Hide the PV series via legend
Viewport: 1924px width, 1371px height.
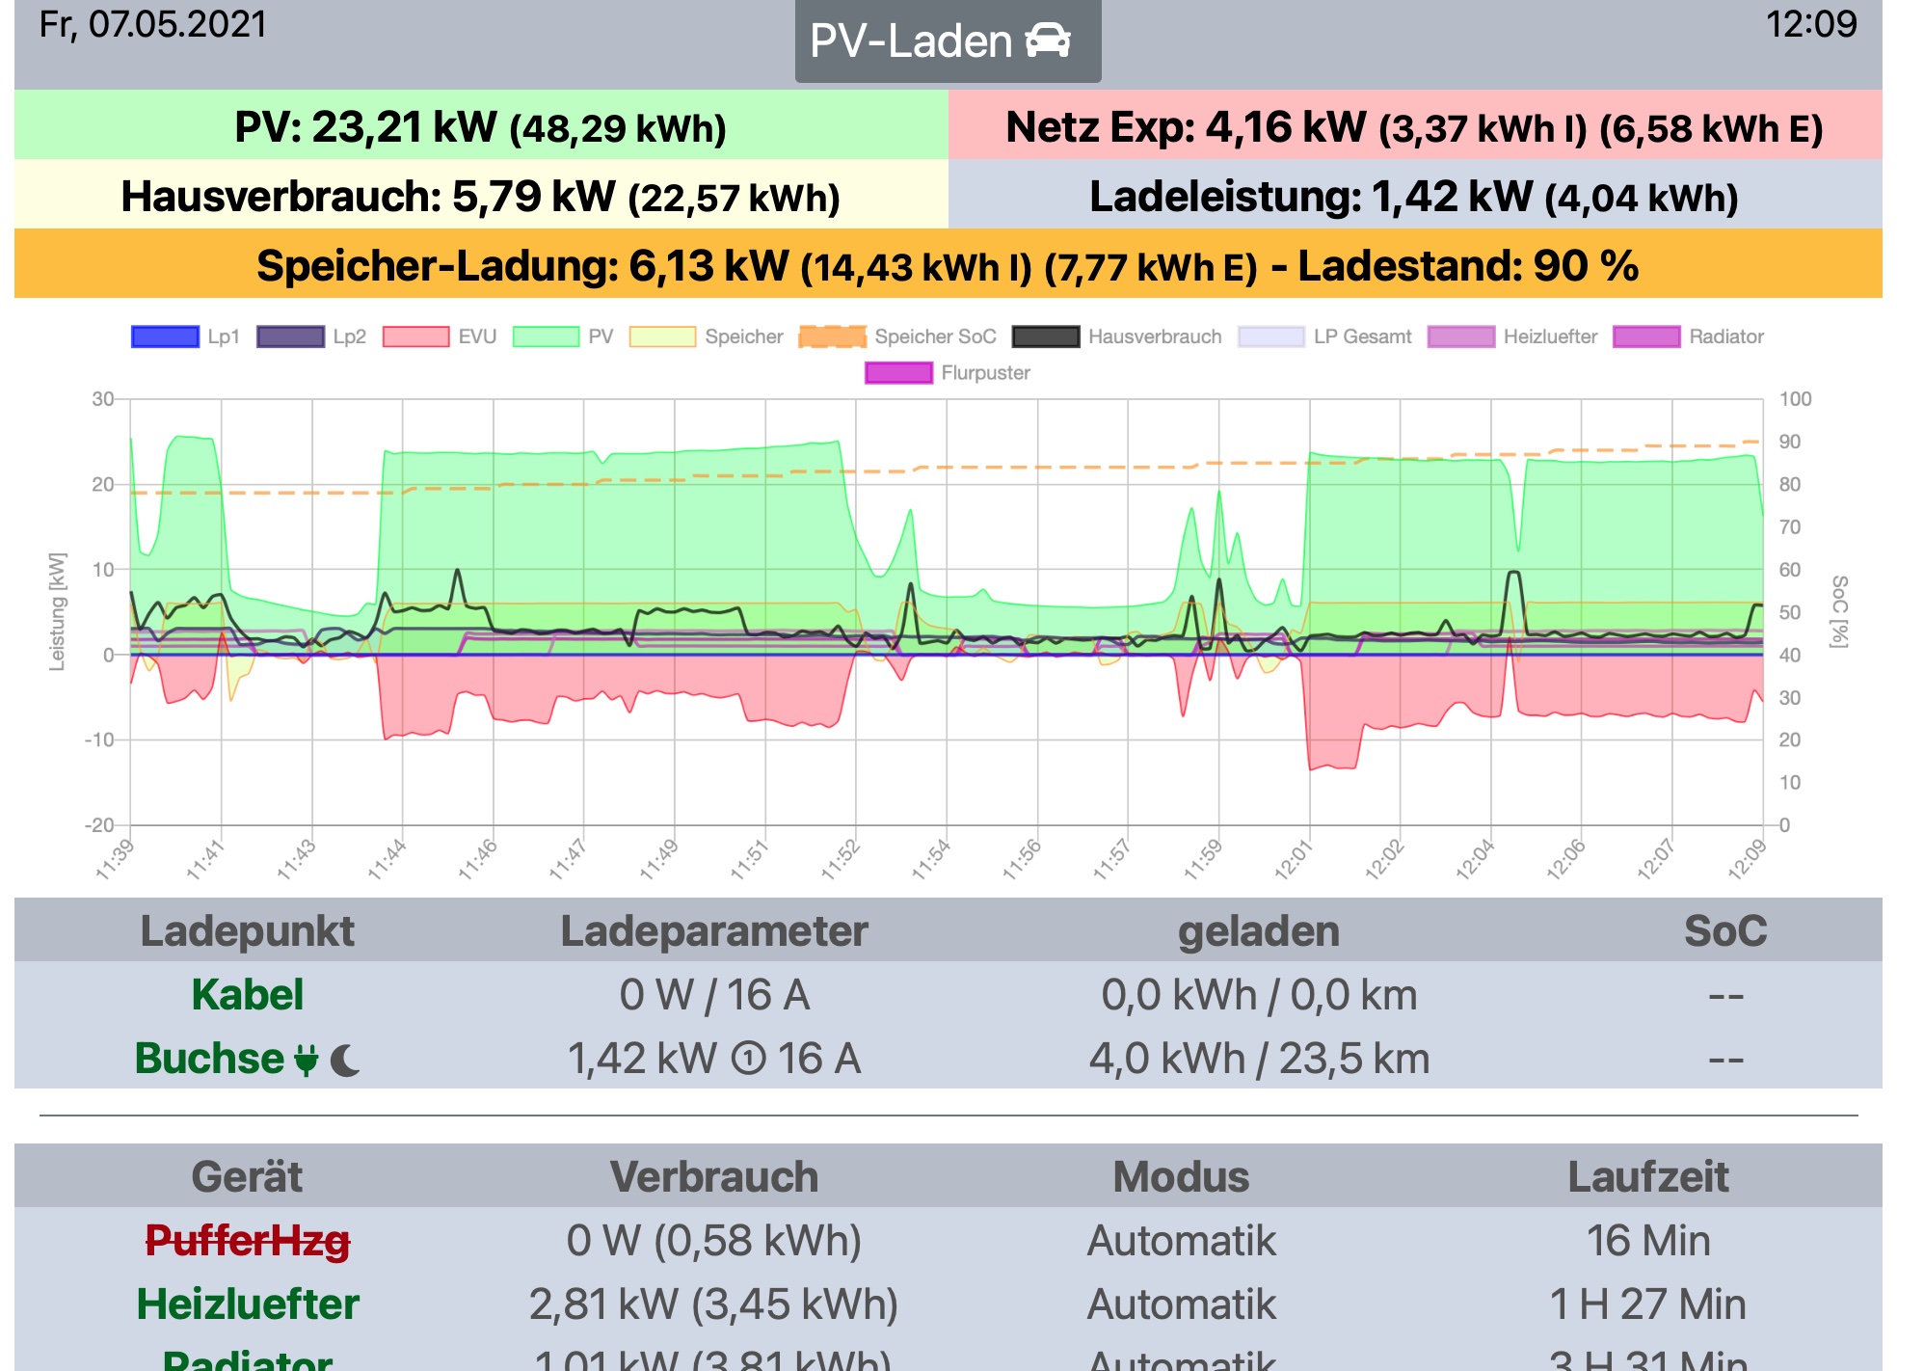coord(546,336)
